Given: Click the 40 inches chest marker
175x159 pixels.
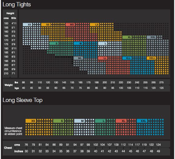Looking at the screenshot, I should [96, 151].
